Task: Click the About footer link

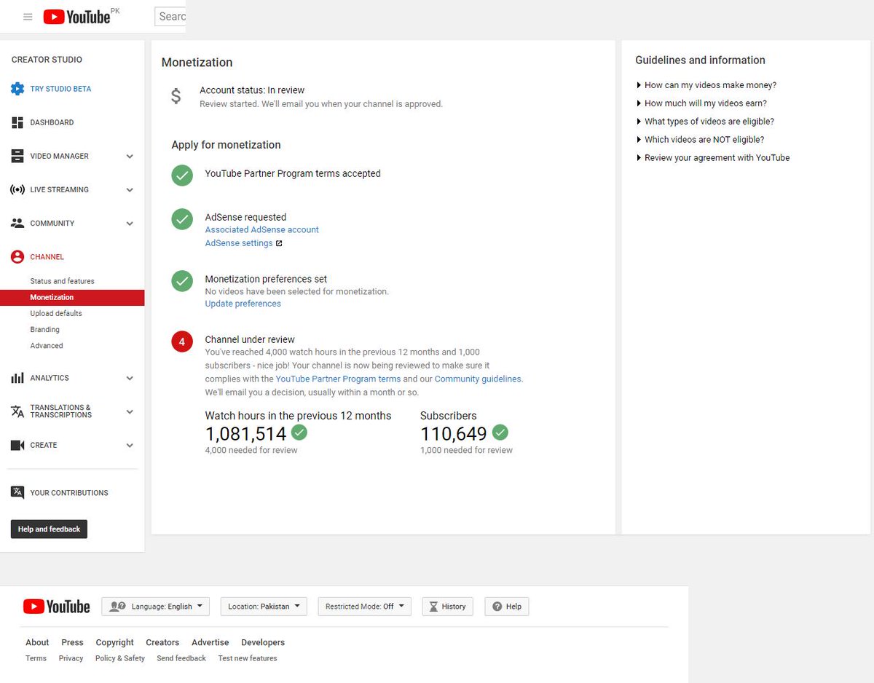Action: point(37,642)
